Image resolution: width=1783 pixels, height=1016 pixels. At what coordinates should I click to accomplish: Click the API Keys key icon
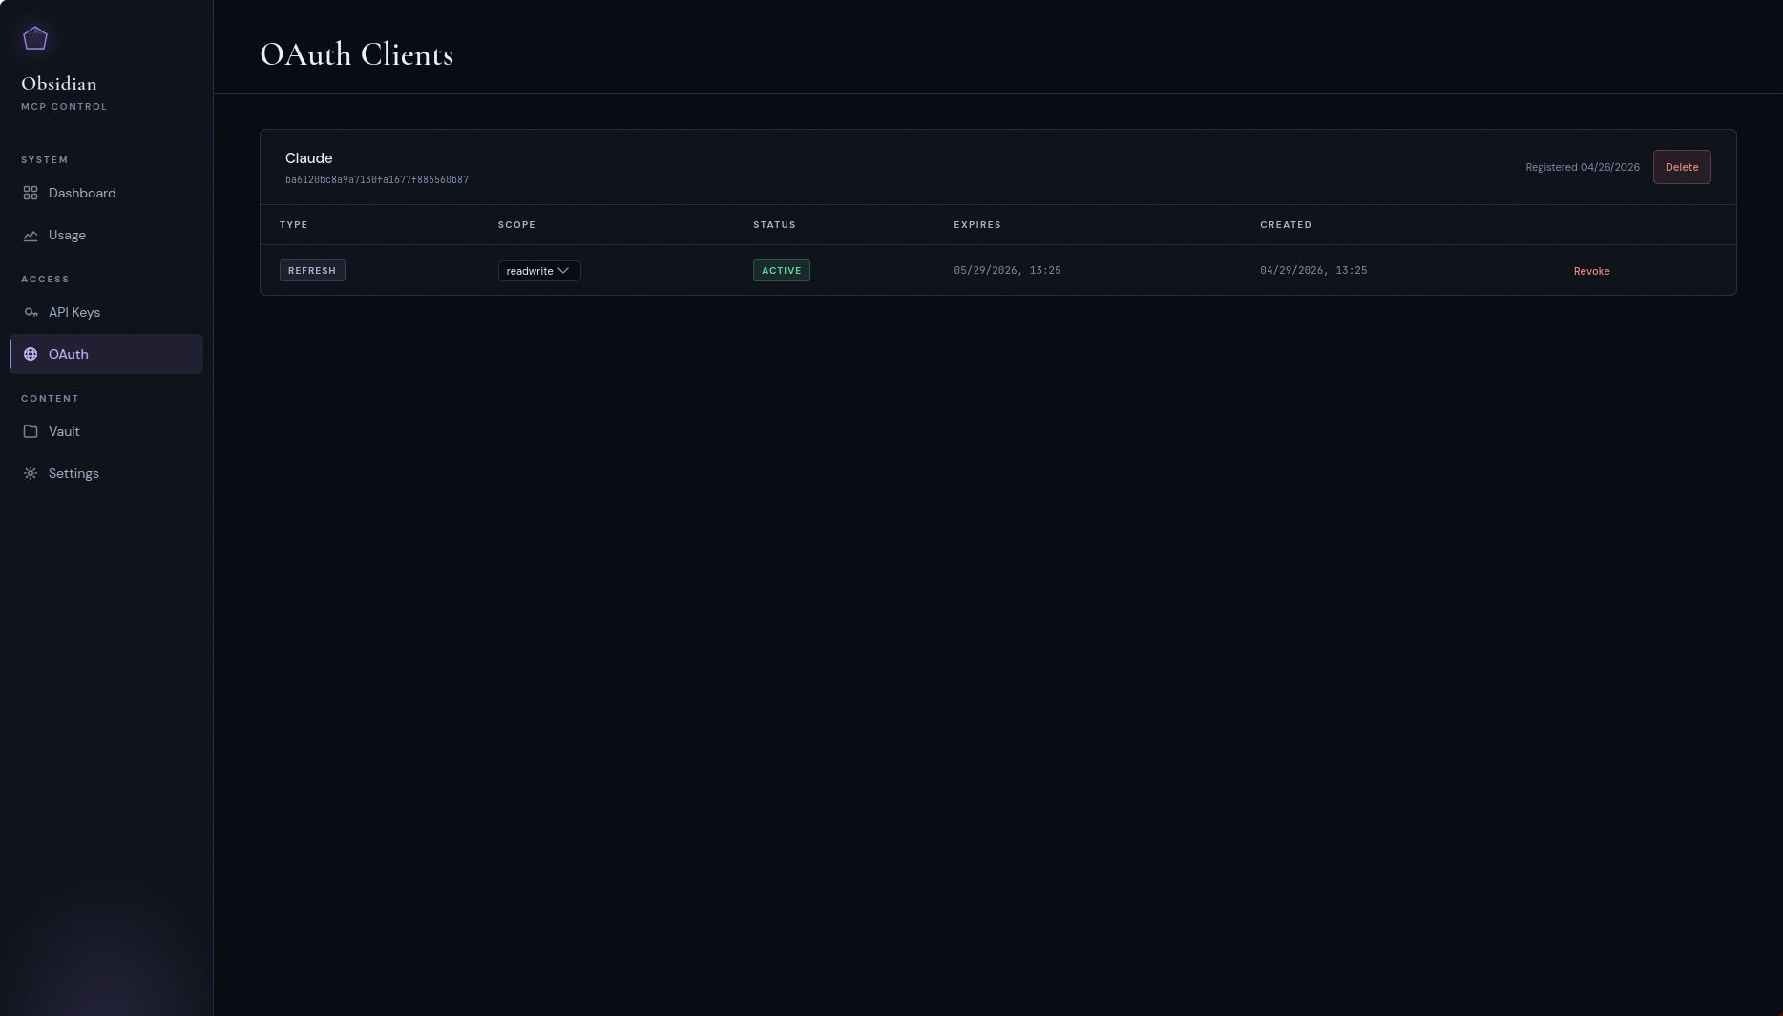31,312
